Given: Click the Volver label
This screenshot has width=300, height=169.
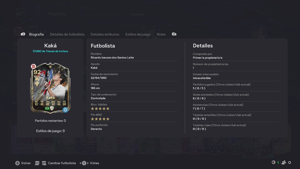Looking at the screenshot, I should (26, 163).
